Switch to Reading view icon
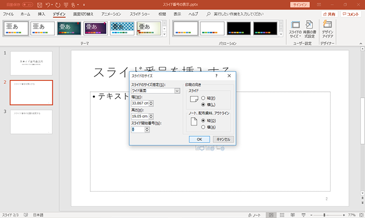 [x=293, y=215]
